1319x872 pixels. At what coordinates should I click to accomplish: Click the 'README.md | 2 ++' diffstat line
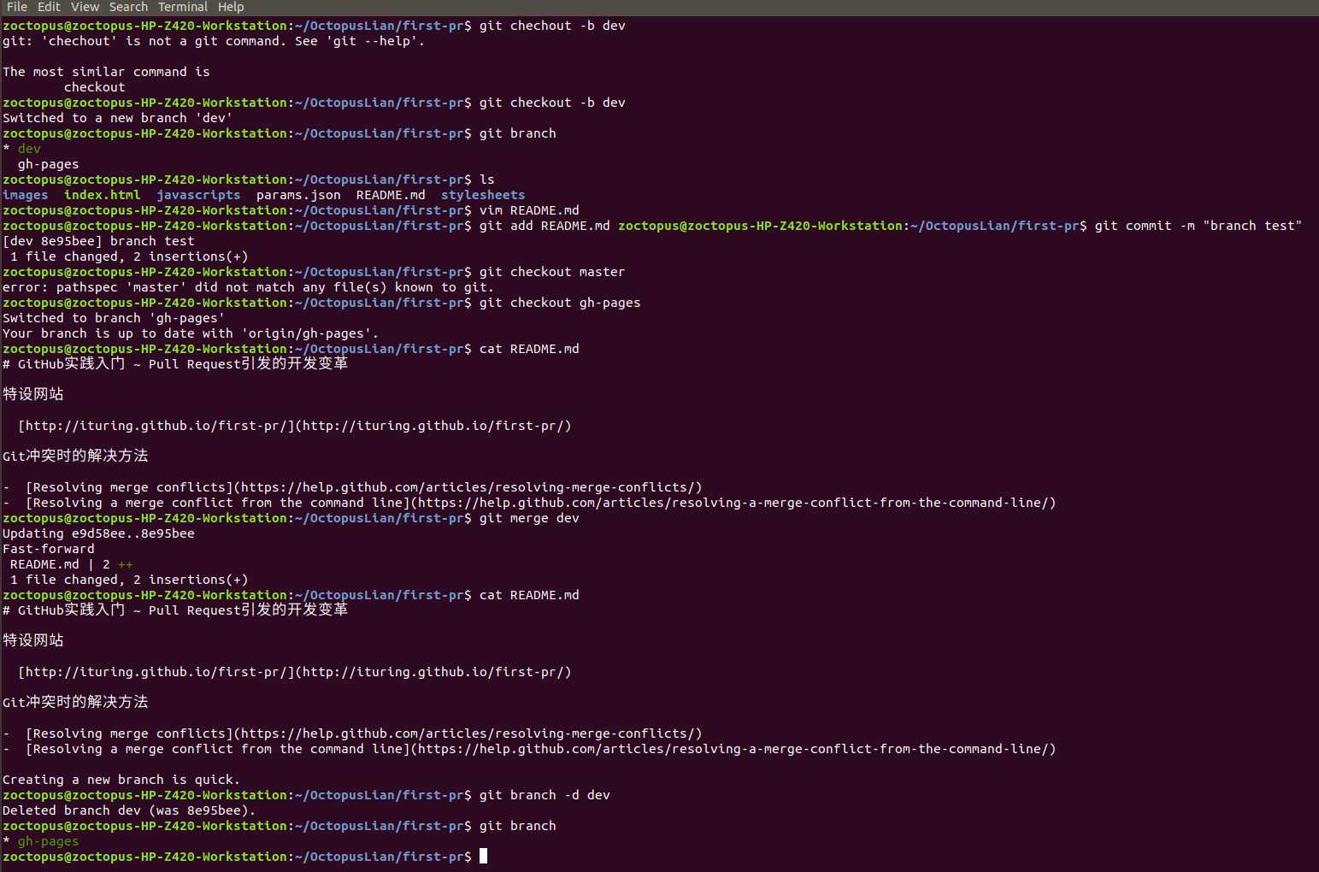point(71,564)
